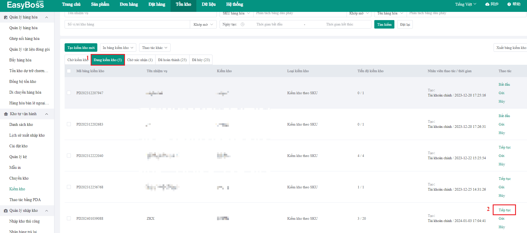Open Ghép nối hàng hóa in sidebar
The image size is (527, 233).
24,39
